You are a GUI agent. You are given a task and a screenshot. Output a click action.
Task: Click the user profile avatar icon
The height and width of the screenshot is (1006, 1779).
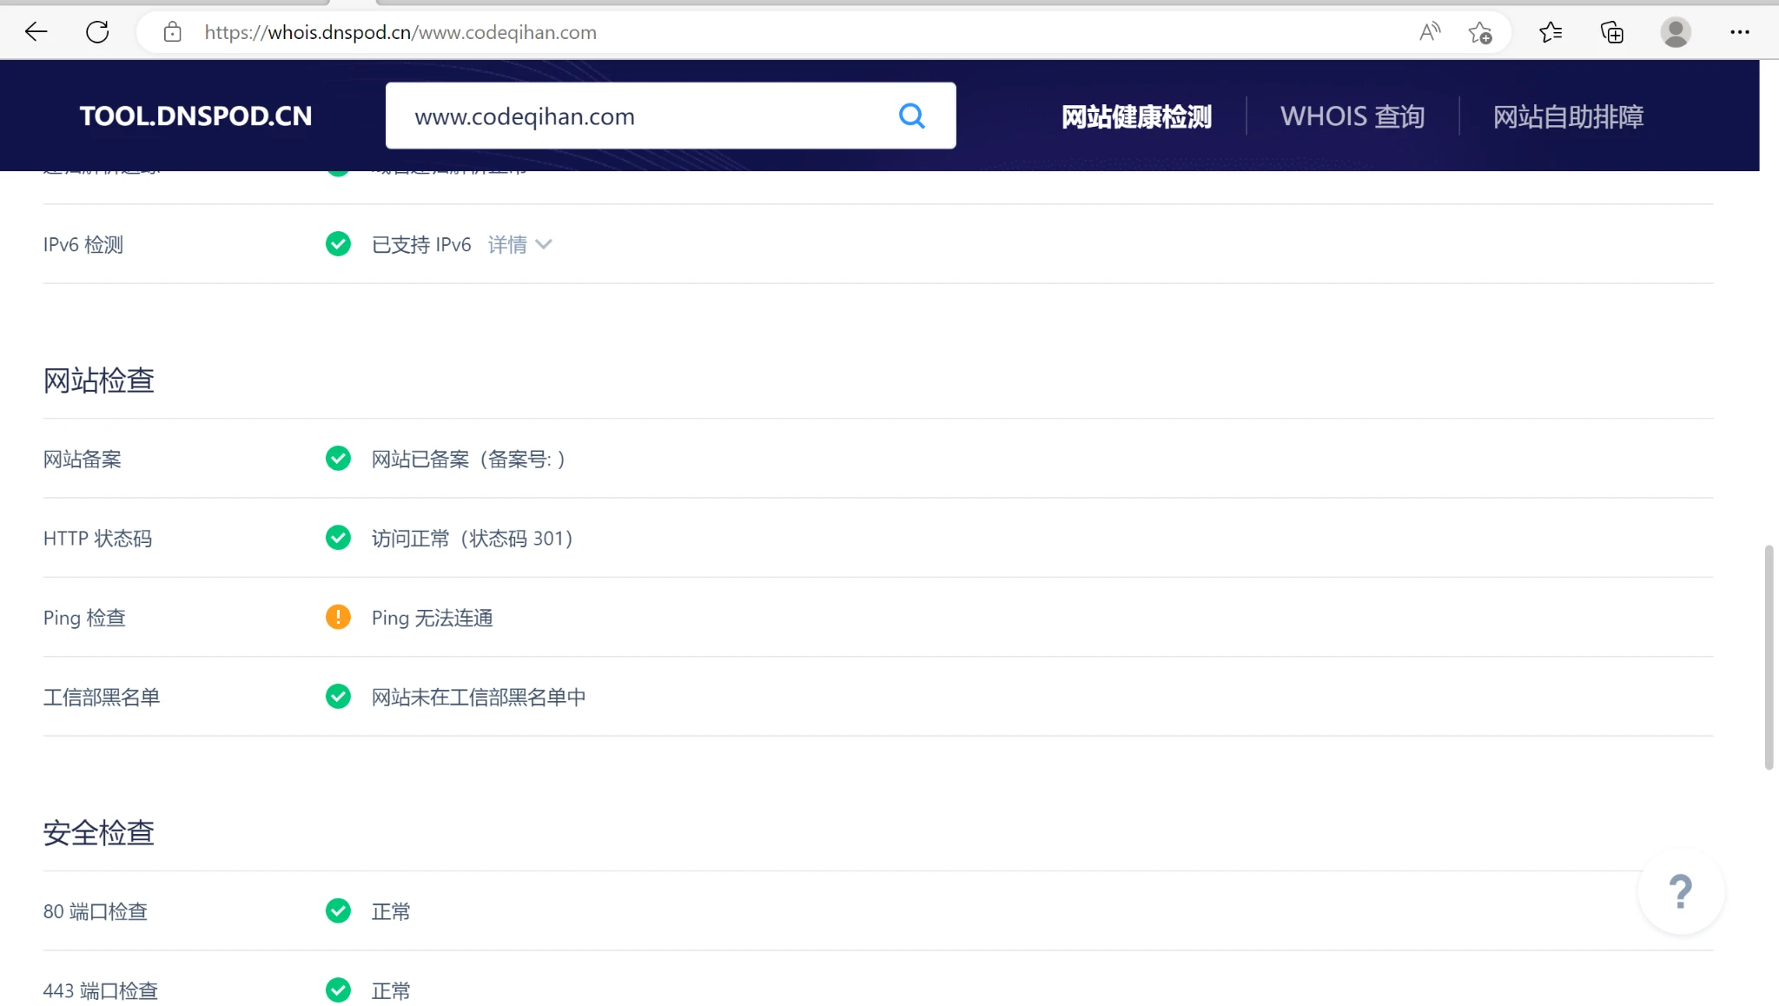pyautogui.click(x=1675, y=32)
